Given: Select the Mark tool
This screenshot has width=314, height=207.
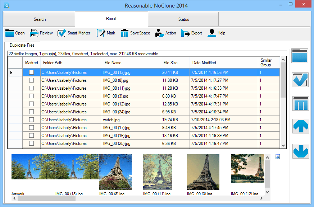Looking at the screenshot, I should click(106, 33).
